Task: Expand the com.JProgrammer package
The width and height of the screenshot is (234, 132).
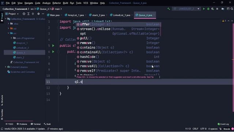Action: click(x=11, y=38)
